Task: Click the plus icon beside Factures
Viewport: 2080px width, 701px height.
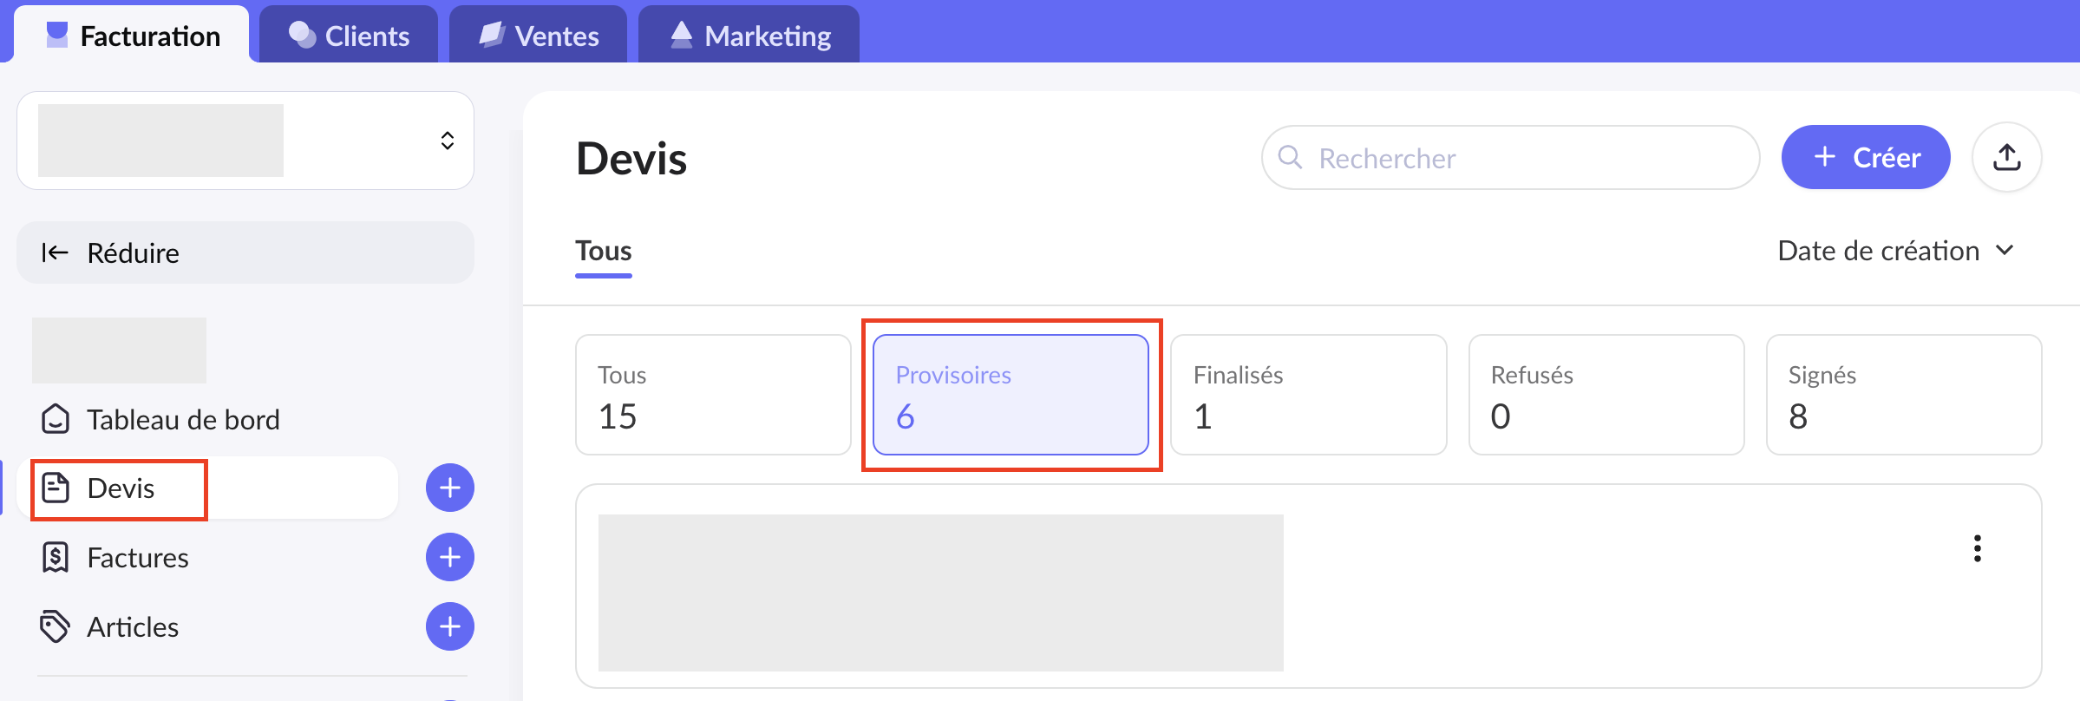Action: click(449, 557)
